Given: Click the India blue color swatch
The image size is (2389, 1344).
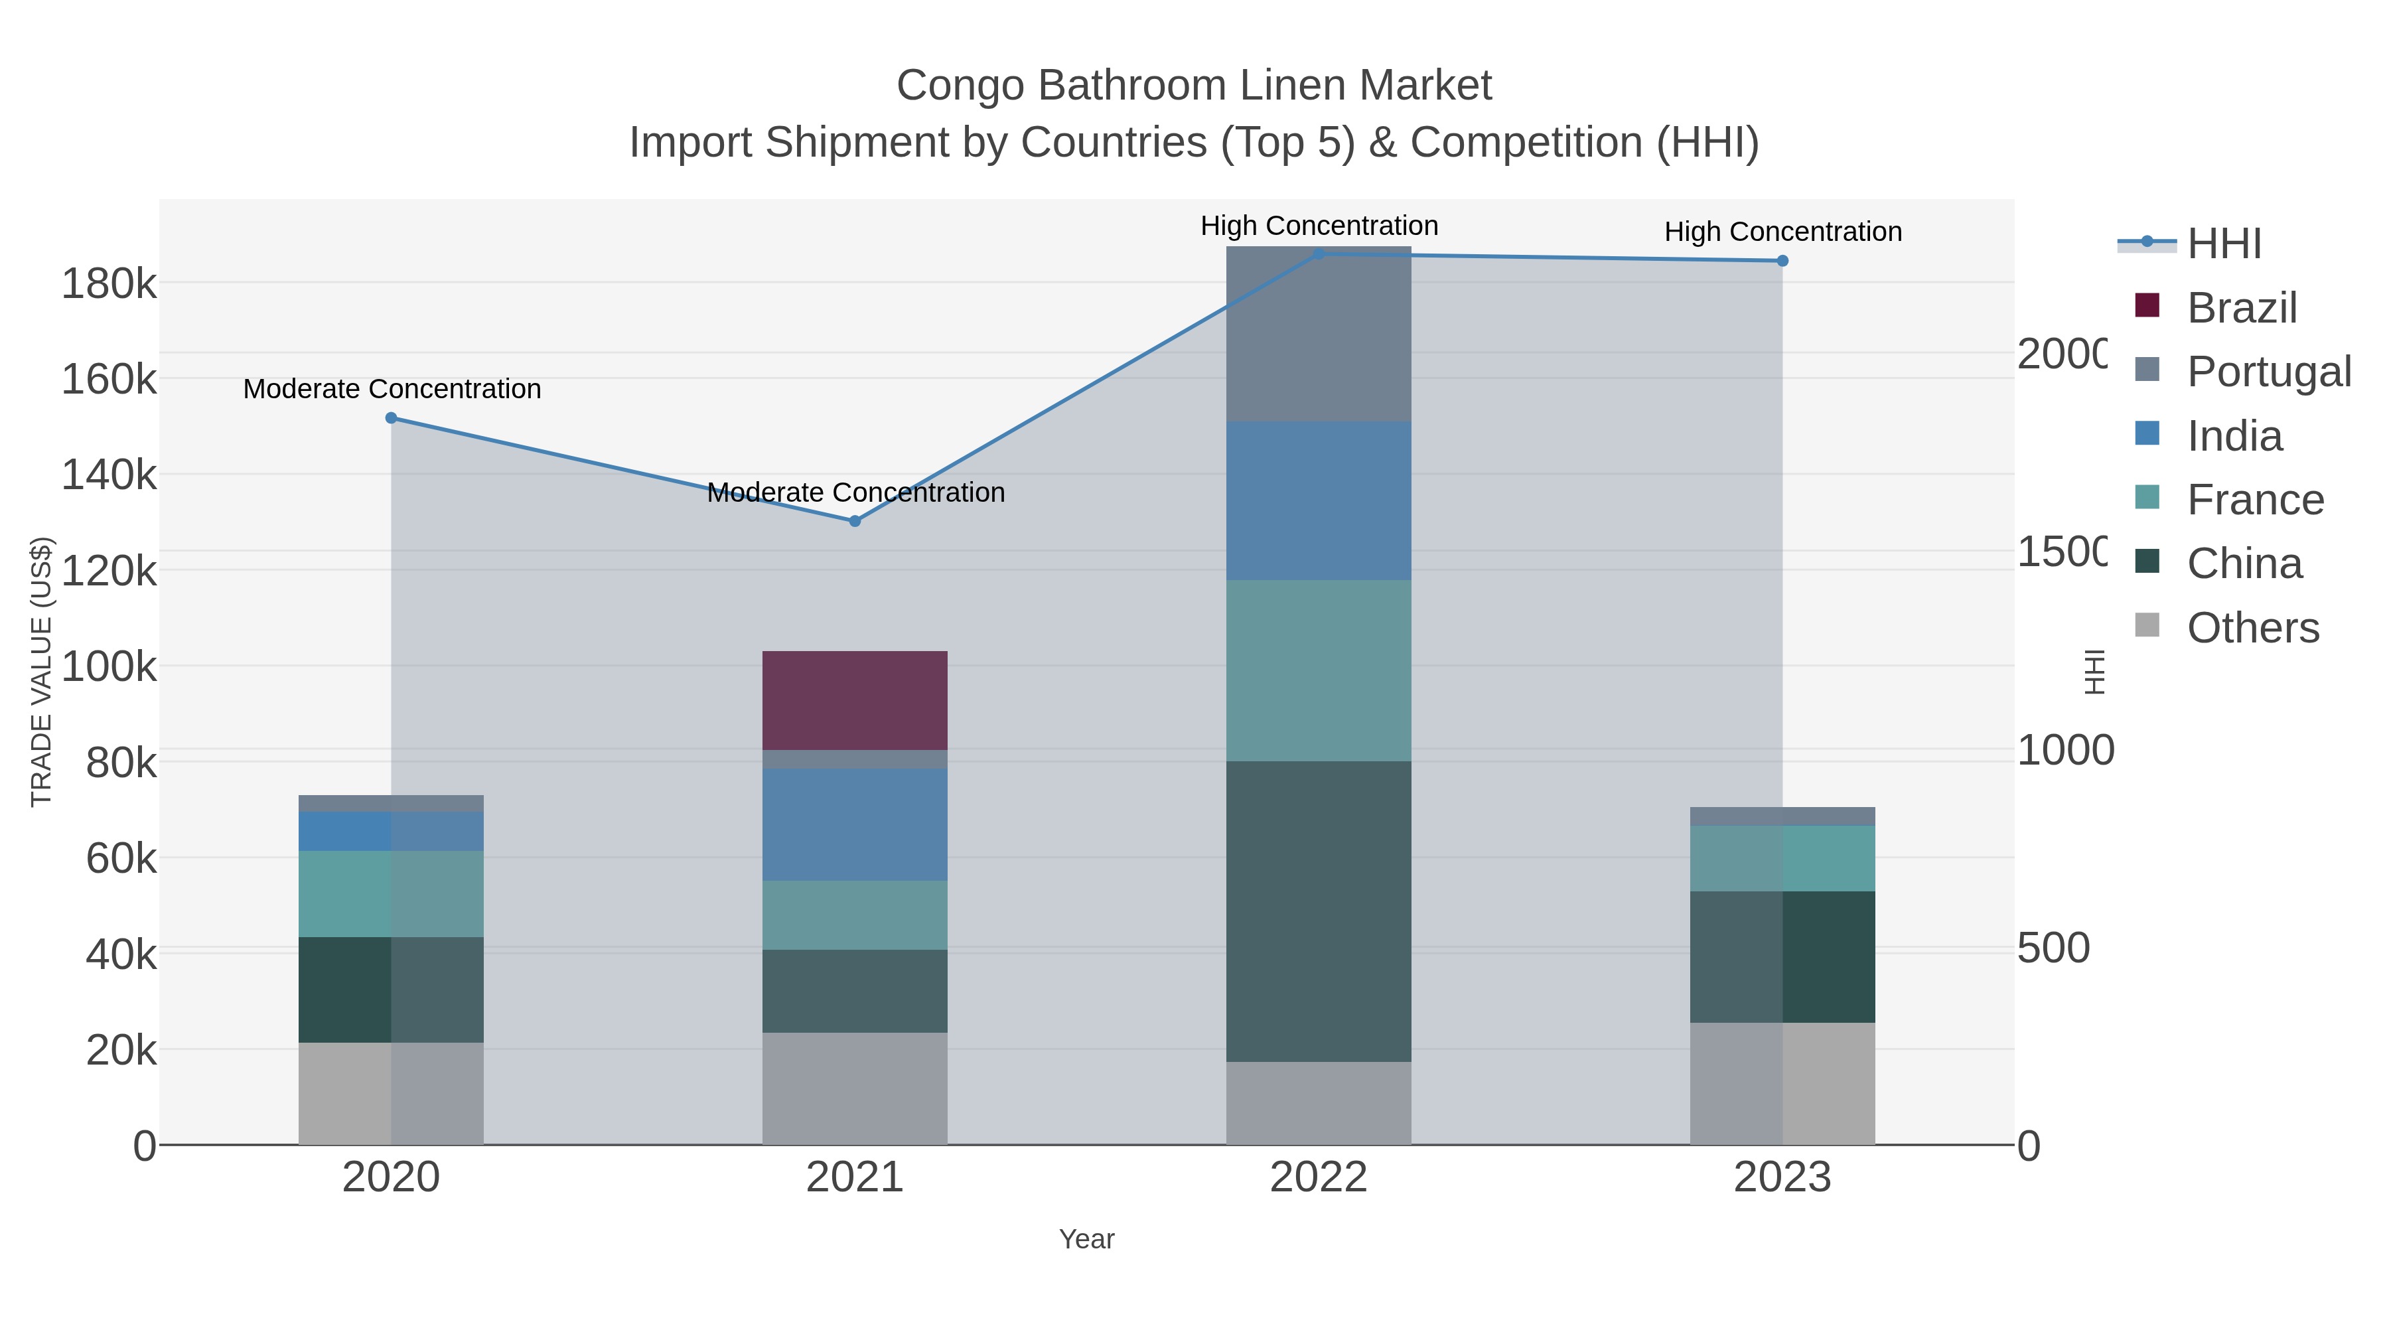Looking at the screenshot, I should coord(2147,433).
